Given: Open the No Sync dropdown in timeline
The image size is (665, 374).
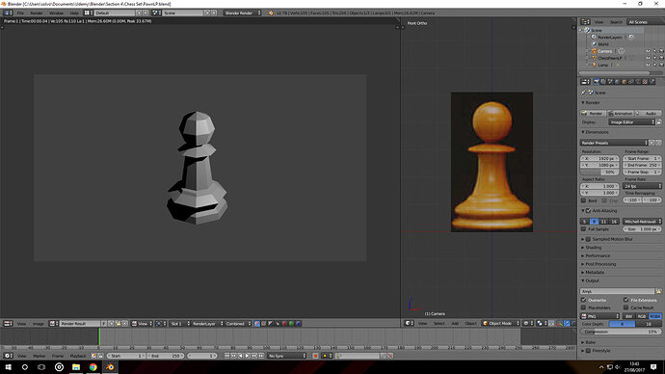Looking at the screenshot, I should coord(286,356).
